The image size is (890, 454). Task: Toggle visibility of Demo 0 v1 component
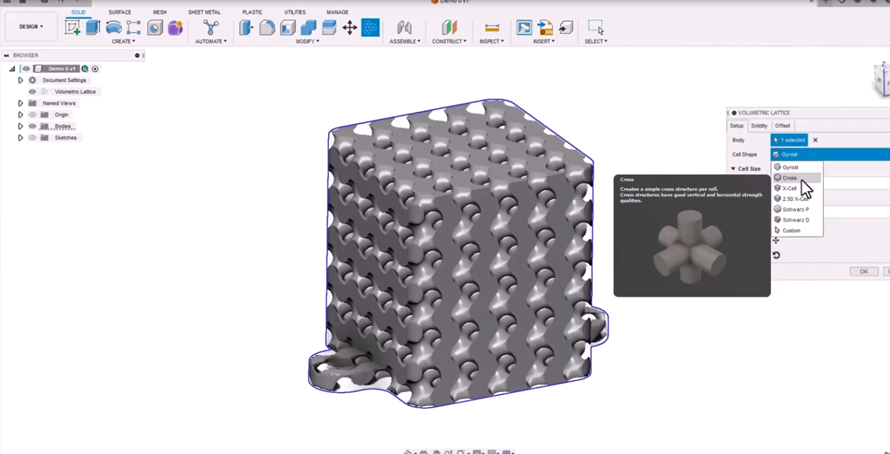pos(26,69)
